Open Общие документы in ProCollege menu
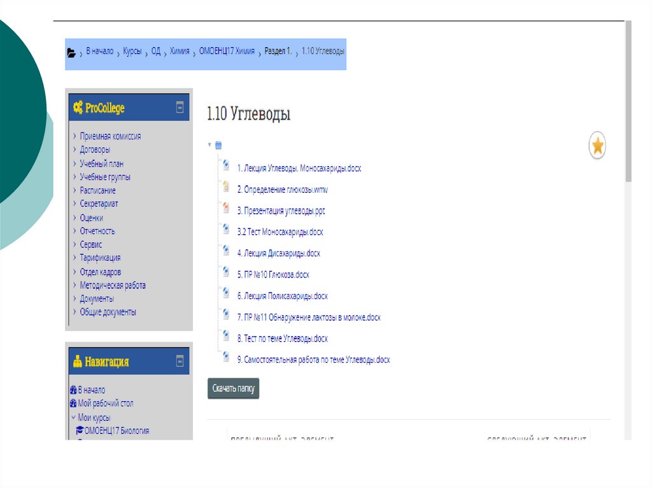652x488 pixels. [x=108, y=312]
